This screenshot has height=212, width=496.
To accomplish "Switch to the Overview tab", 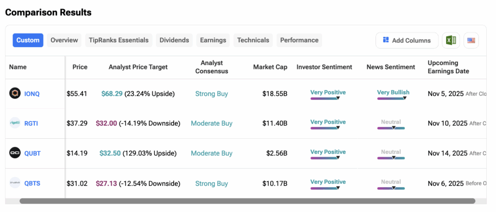I will 64,40.
